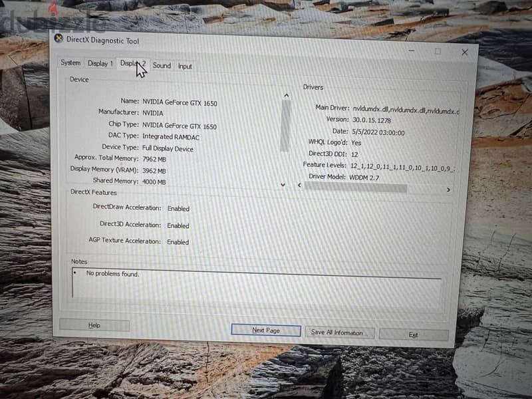Click the 'No problems found.' note text
The height and width of the screenshot is (399, 532).
click(112, 274)
